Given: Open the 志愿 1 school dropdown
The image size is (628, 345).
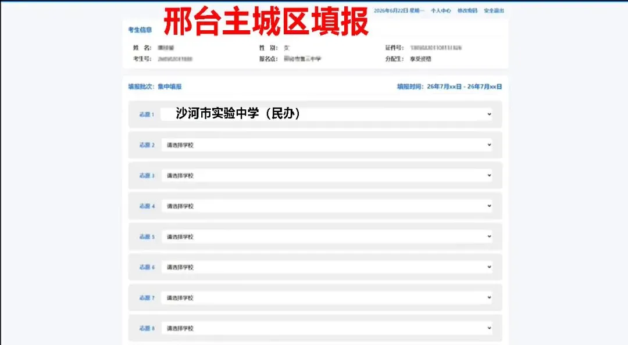Looking at the screenshot, I should [x=327, y=114].
